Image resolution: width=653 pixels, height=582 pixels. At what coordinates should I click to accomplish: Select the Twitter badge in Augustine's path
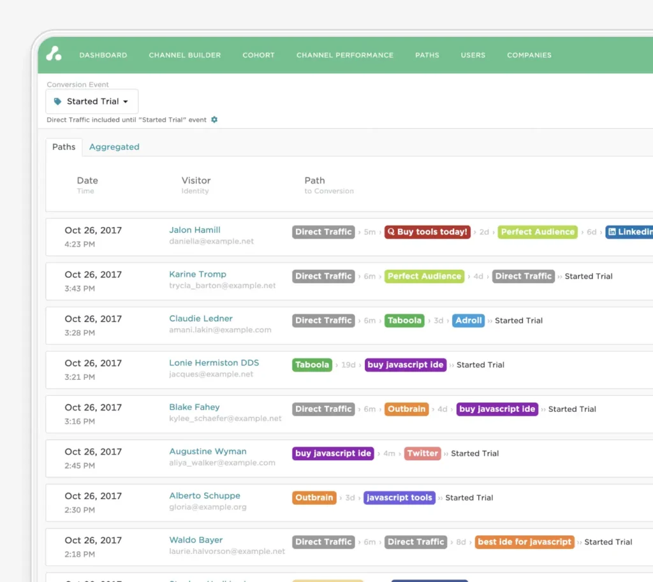tap(422, 453)
